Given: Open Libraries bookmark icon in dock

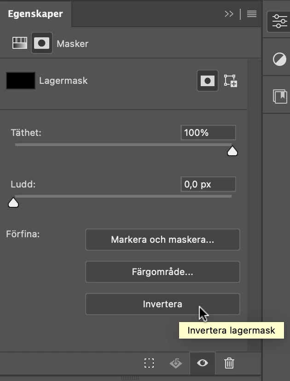Looking at the screenshot, I should 280,96.
